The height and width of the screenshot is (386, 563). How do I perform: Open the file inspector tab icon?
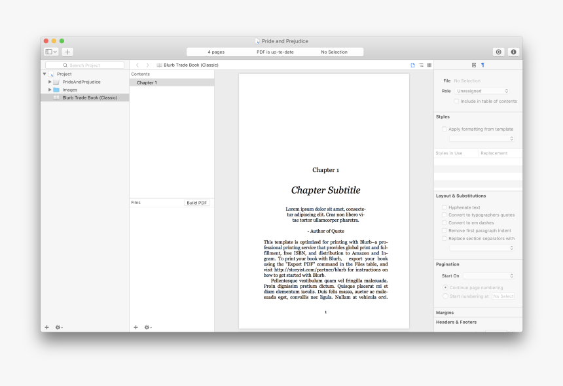474,65
